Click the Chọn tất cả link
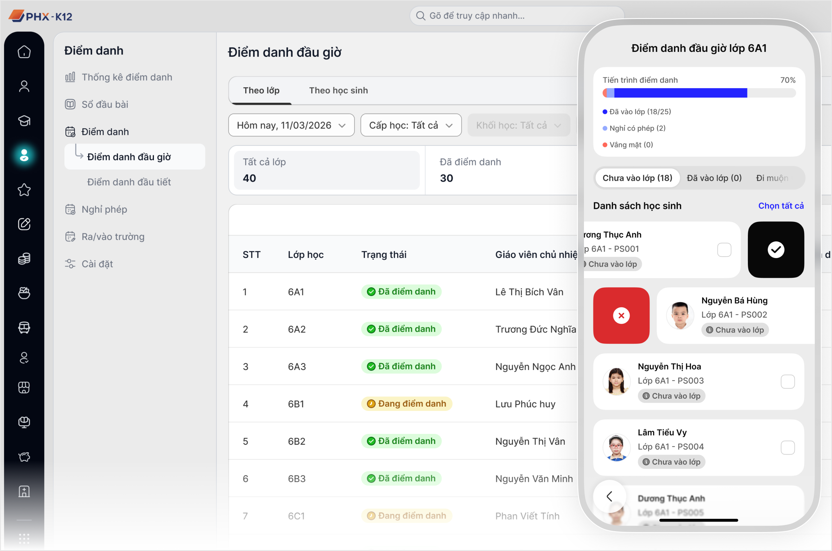Image resolution: width=832 pixels, height=551 pixels. (x=781, y=206)
